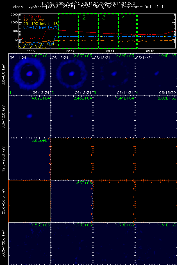Click the 06:14:24 end time in panel 3

point(125,93)
